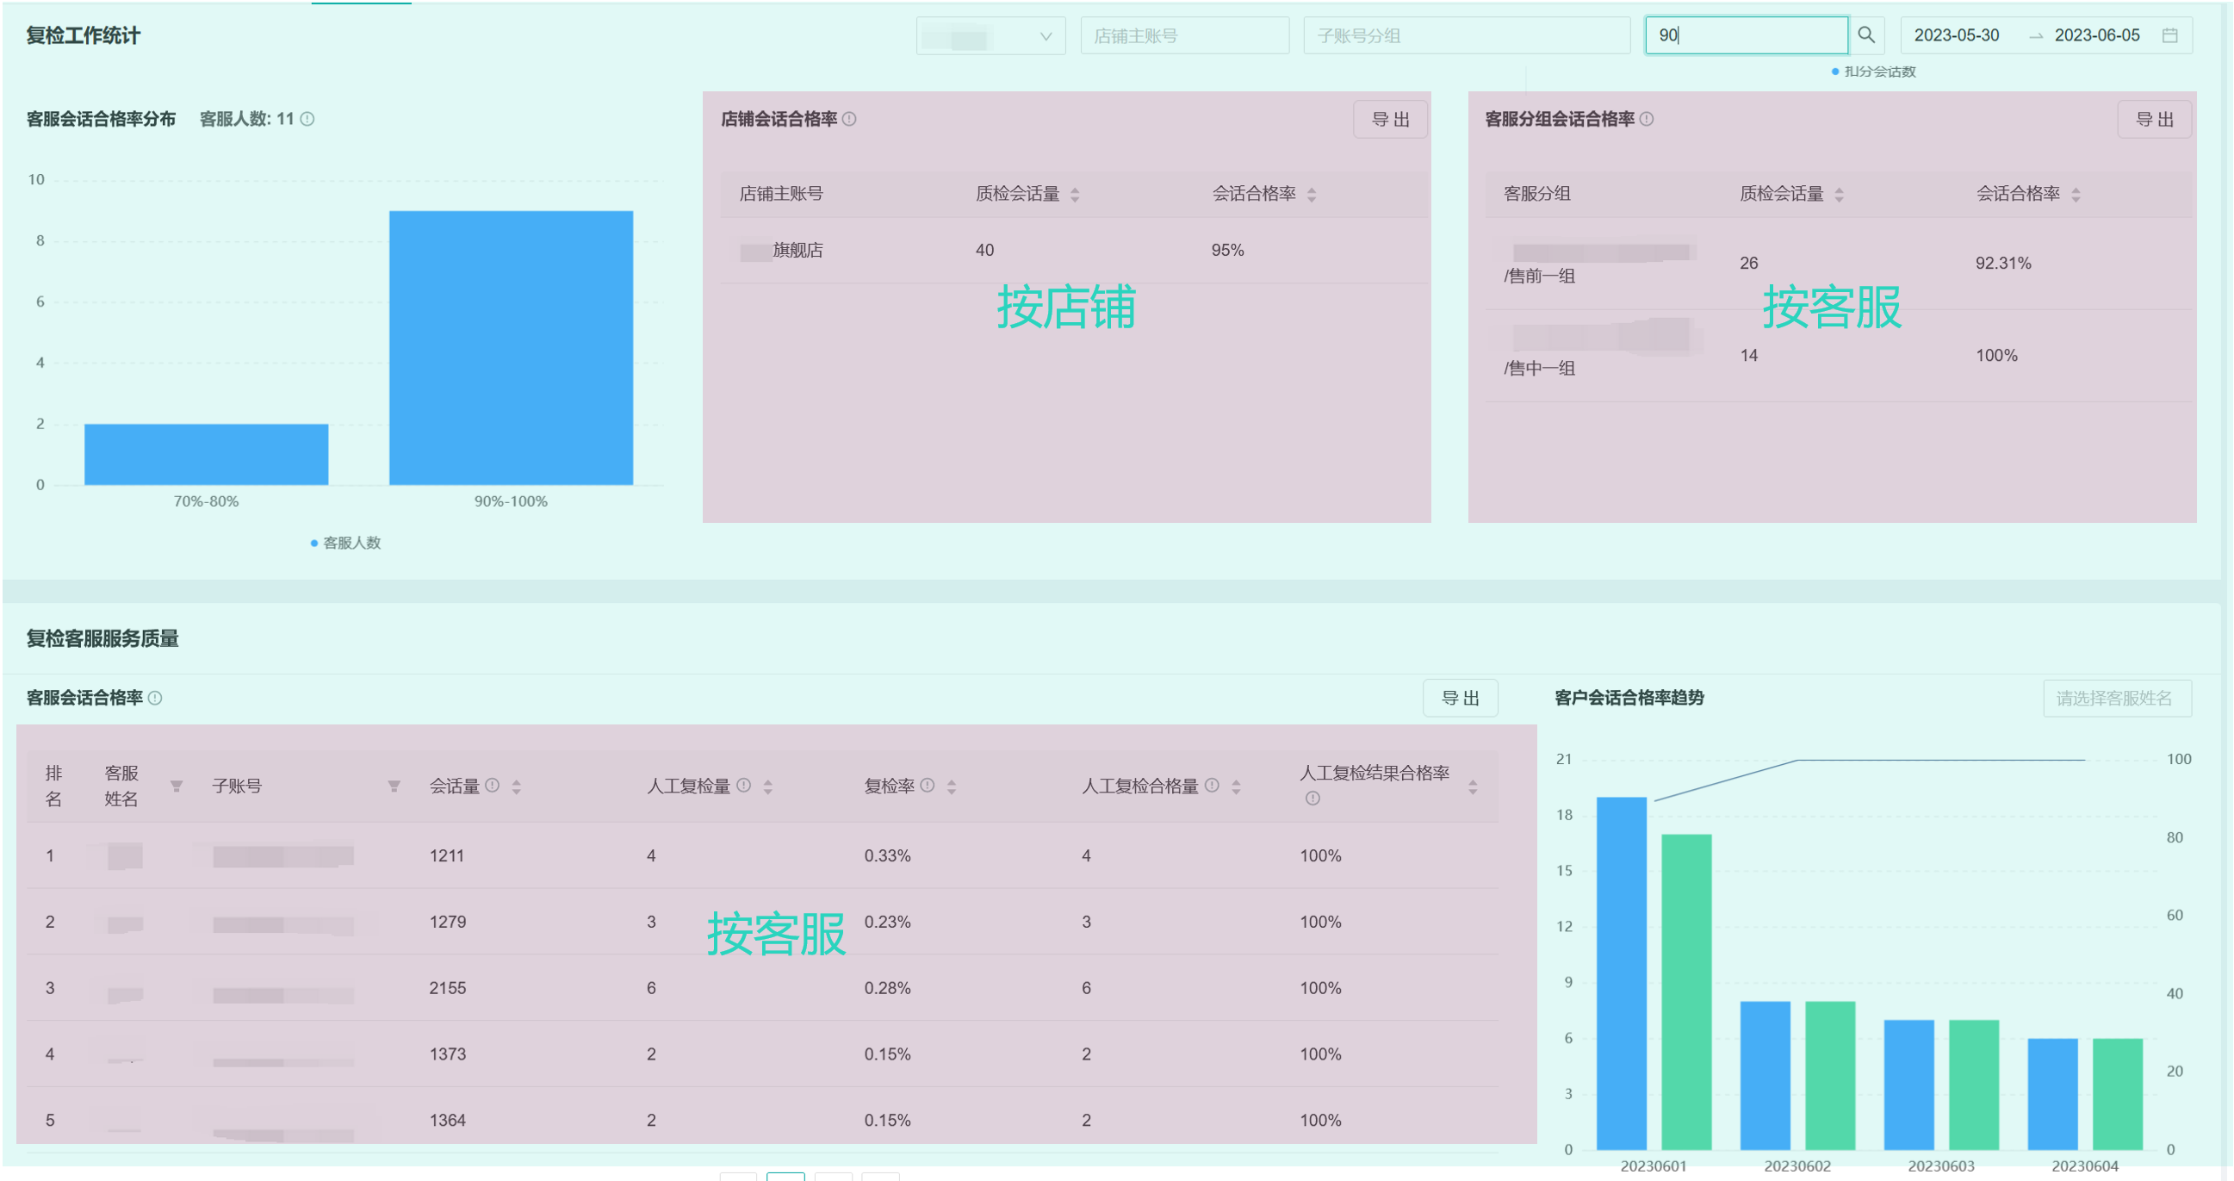This screenshot has width=2234, height=1181.
Task: Click the search magnifier icon
Action: 1865,35
